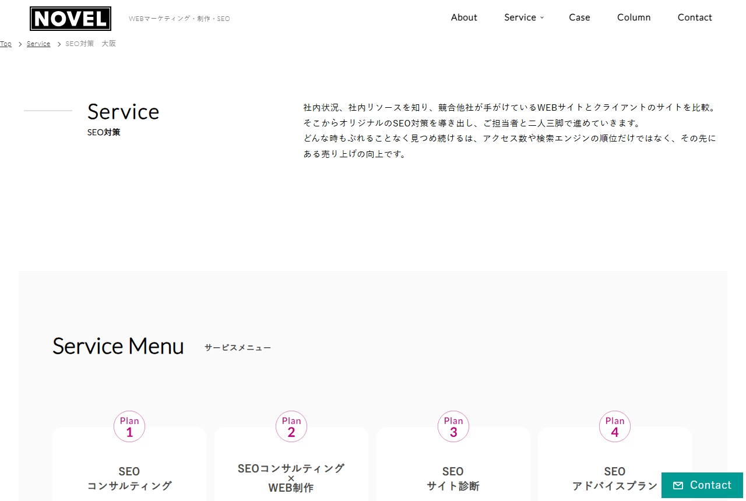This screenshot has height=501, width=746.
Task: Click the floating green Contact button
Action: tap(702, 485)
